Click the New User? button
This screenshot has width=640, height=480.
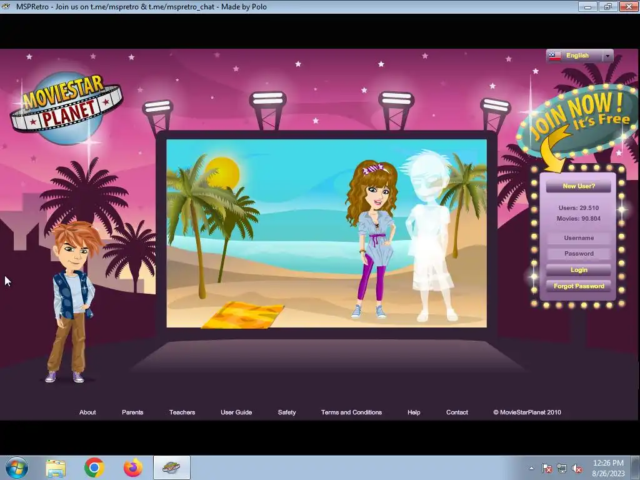point(578,186)
